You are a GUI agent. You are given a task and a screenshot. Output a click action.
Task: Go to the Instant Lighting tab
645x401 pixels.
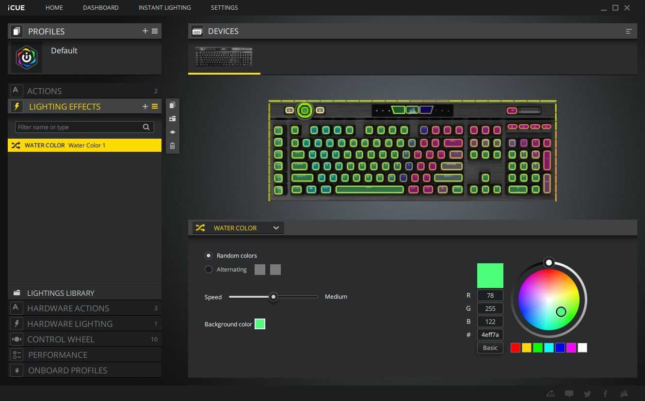point(164,8)
